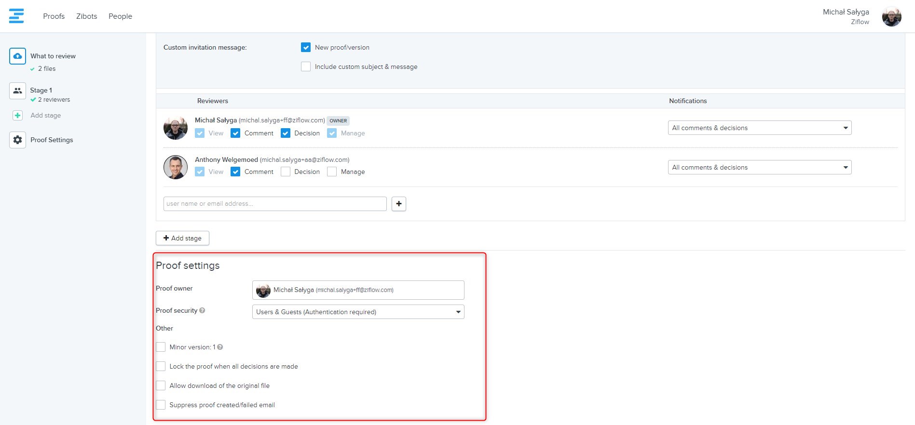Click the Ziflow logo icon
Screen dimensions: 915x425
coord(16,16)
